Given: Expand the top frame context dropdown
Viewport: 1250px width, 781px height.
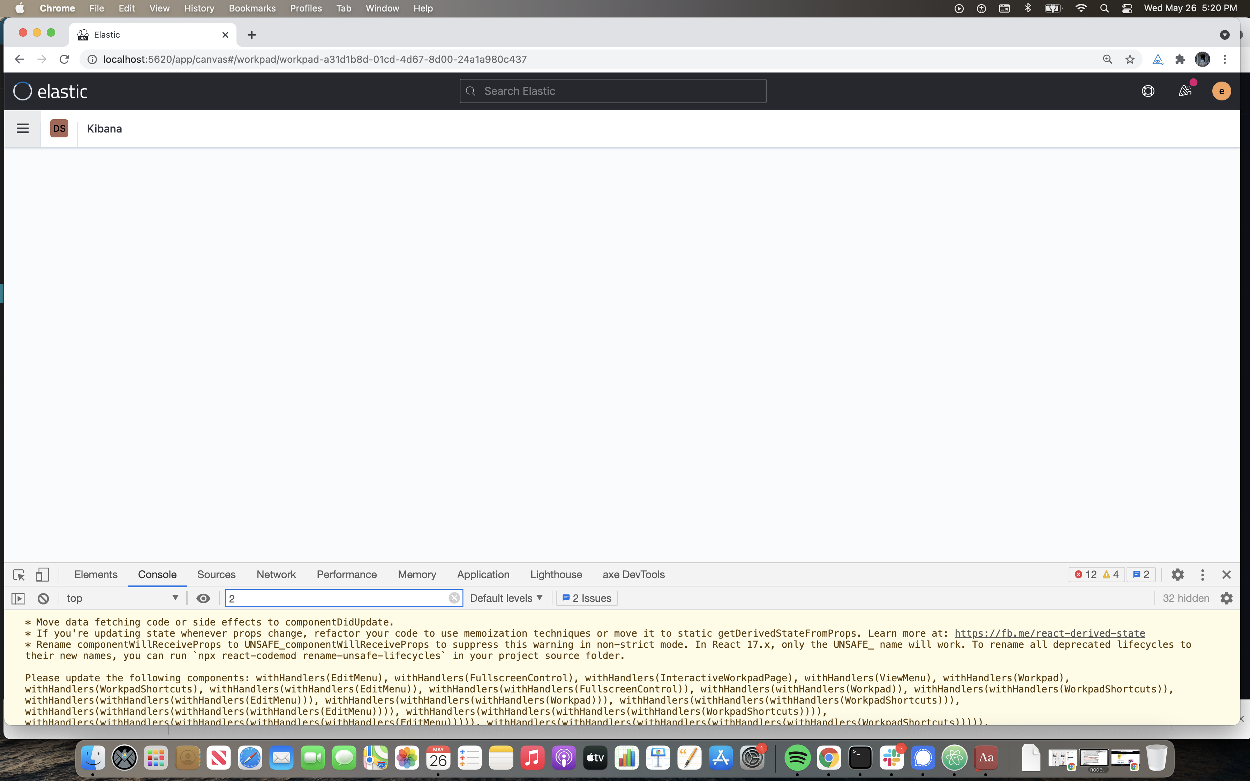Looking at the screenshot, I should [x=122, y=598].
